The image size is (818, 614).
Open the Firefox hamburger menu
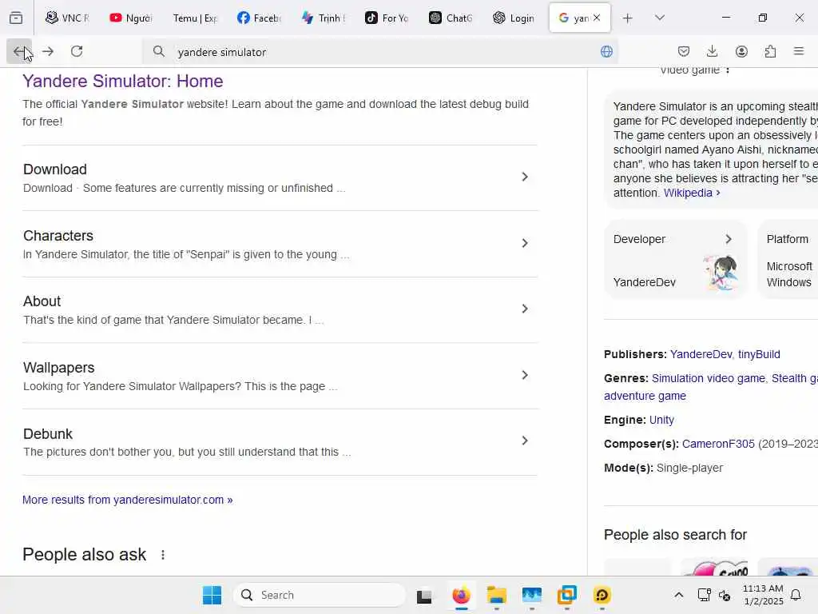pyautogui.click(x=799, y=51)
